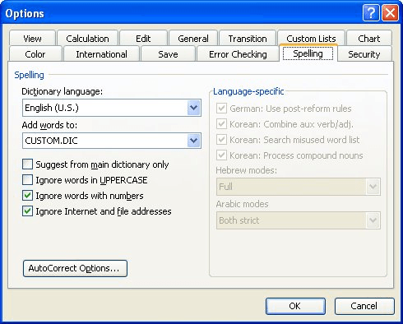
Task: Switch to the View tab
Action: [x=32, y=39]
